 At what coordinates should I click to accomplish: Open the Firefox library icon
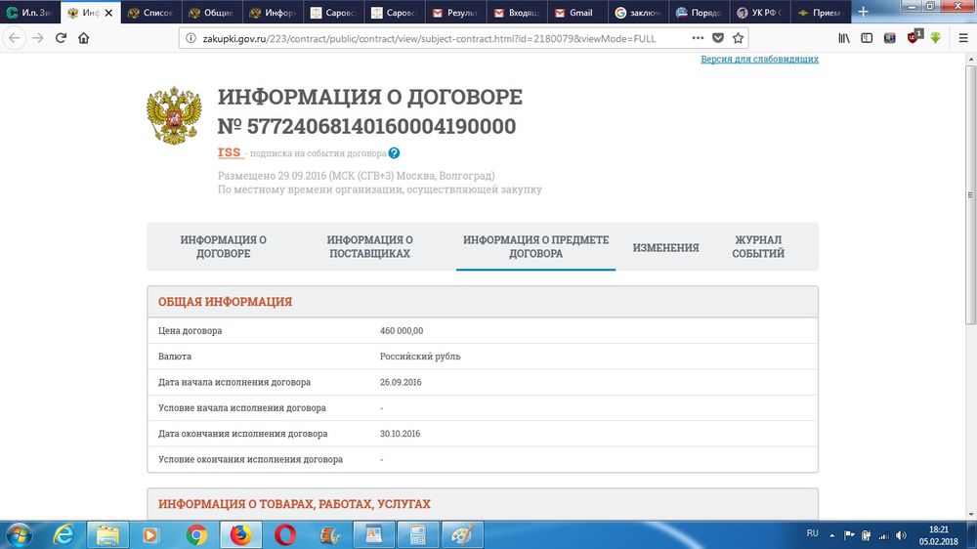(843, 38)
